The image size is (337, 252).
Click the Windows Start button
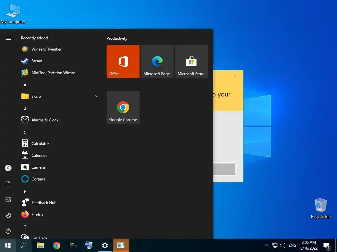[x=8, y=245]
